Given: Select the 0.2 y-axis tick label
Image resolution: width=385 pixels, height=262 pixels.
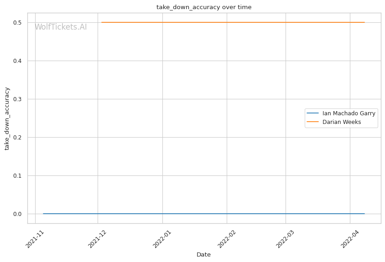Looking at the screenshot, I should 21,138.
